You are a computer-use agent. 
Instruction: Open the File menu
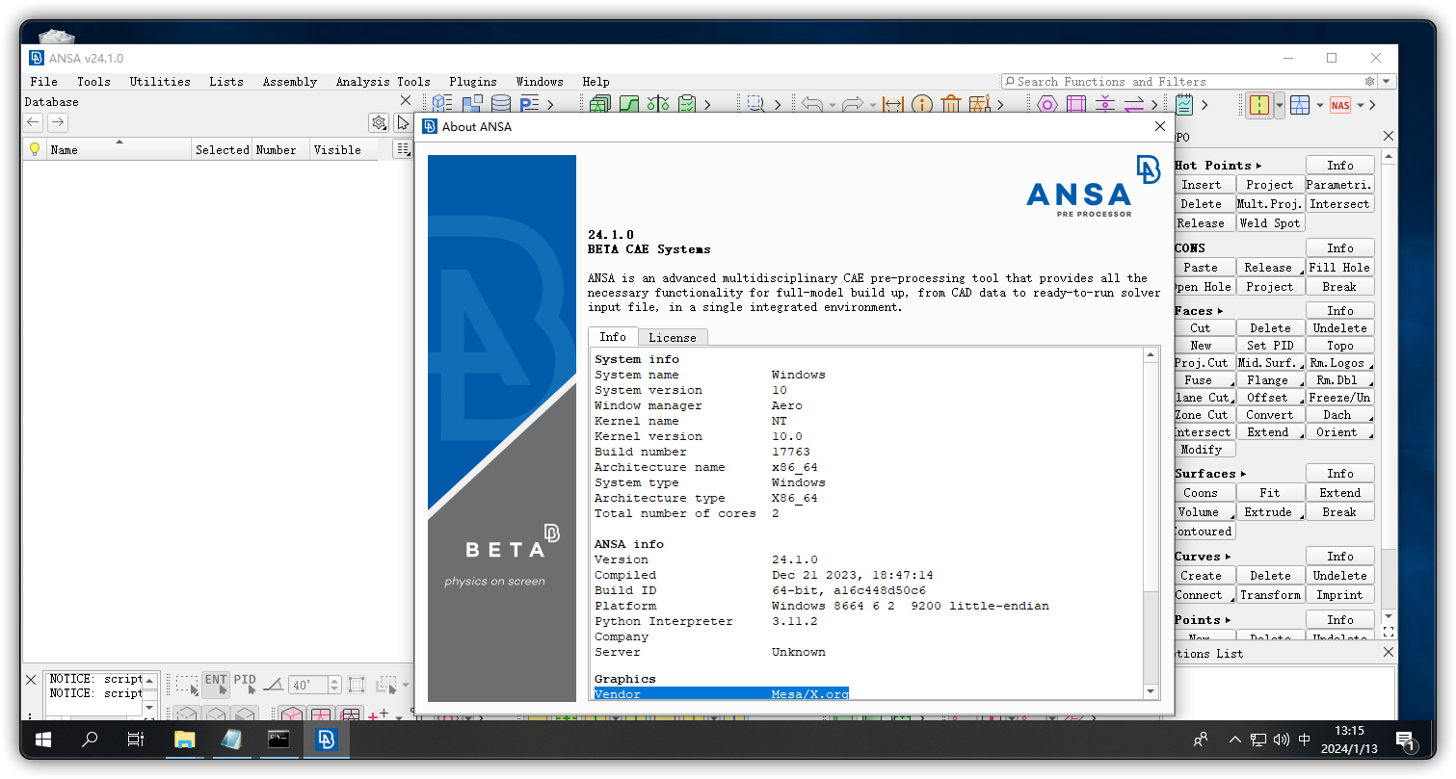(x=43, y=82)
